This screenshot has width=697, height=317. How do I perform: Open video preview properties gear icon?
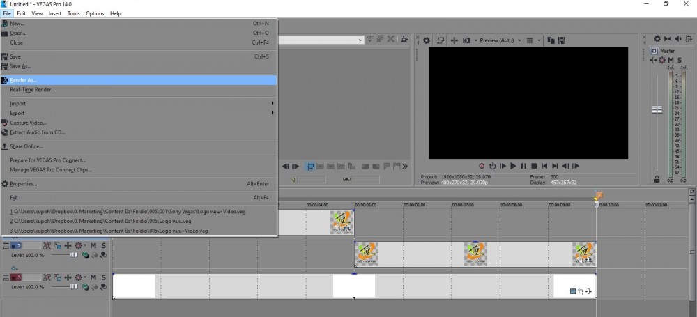427,40
